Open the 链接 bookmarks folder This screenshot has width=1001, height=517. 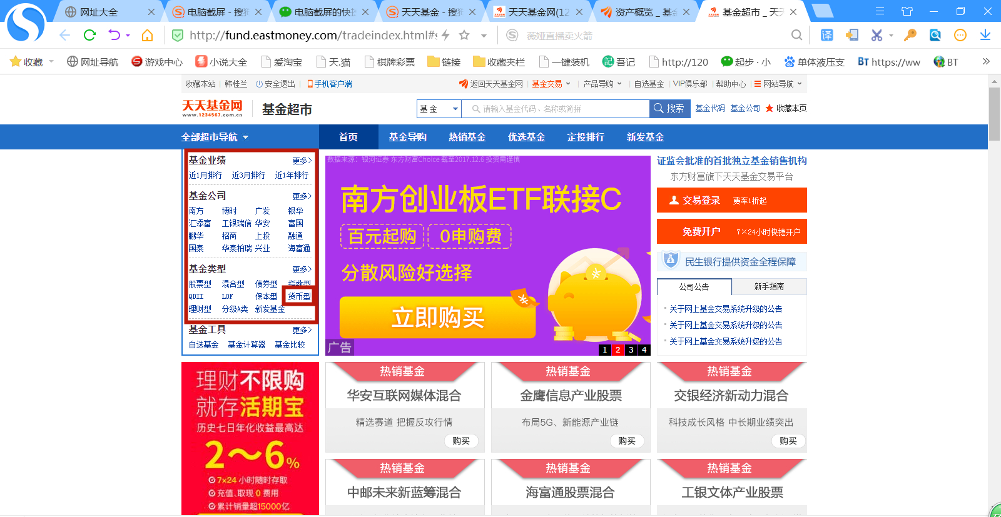pos(444,62)
